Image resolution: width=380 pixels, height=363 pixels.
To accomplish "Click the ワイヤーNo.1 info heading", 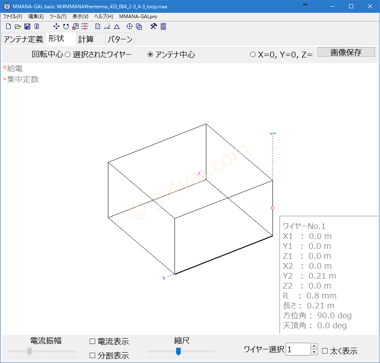I will point(304,226).
